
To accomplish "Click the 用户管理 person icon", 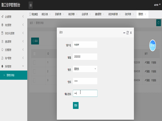I will click(2, 58).
